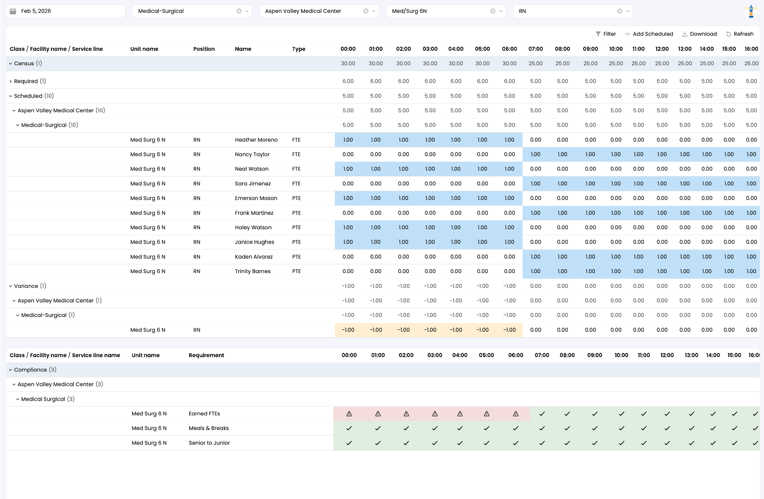Click the Earned FTEs warning icon at 00:00
Viewport: 764px width, 499px height.
click(x=349, y=414)
